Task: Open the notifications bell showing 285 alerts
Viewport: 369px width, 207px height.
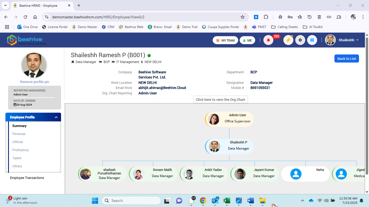Action: click(x=268, y=40)
